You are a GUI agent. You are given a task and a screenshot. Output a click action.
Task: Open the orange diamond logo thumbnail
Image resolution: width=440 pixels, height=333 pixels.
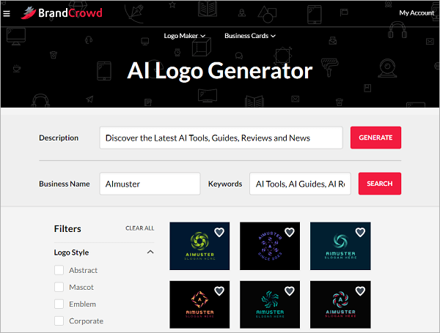[199, 304]
